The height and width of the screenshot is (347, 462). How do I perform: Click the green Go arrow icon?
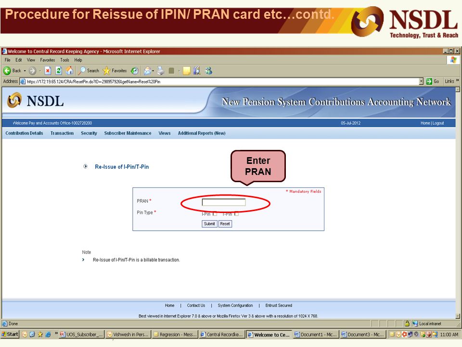(x=429, y=81)
